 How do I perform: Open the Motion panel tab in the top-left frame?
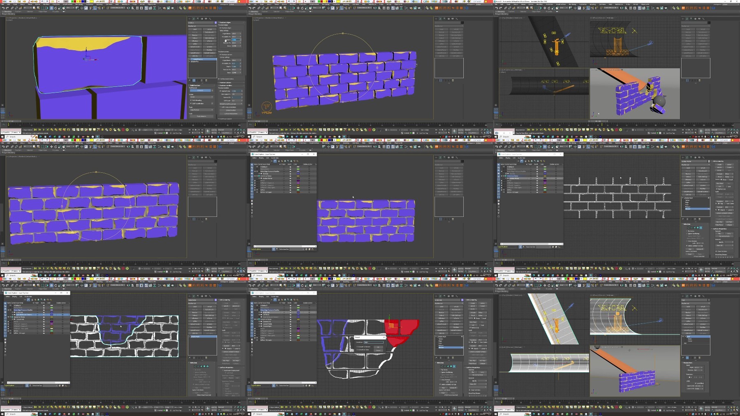(x=202, y=19)
